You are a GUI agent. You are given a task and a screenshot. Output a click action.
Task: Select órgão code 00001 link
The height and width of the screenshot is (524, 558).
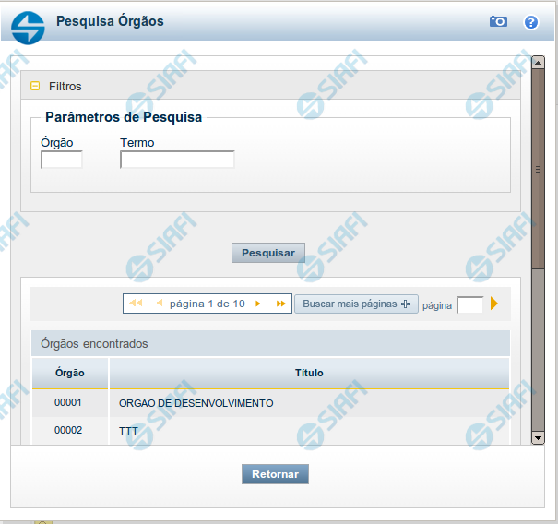click(68, 403)
